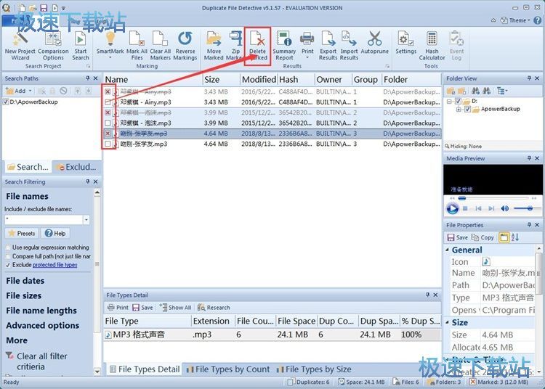Click Delete Marked files
This screenshot has height=389, width=545.
coord(257,46)
